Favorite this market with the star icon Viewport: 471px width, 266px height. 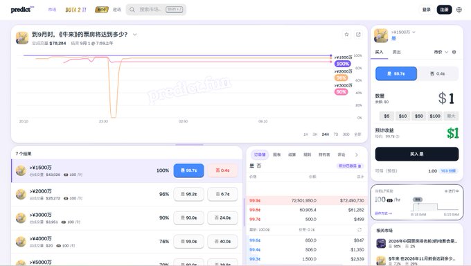(x=346, y=35)
